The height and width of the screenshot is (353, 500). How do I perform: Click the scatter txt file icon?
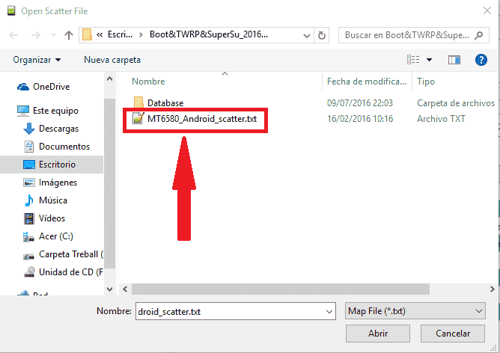138,118
